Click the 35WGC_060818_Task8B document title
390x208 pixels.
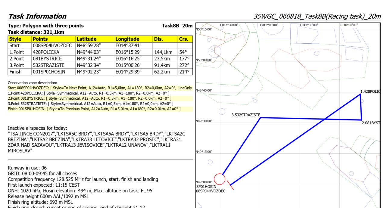(x=317, y=16)
